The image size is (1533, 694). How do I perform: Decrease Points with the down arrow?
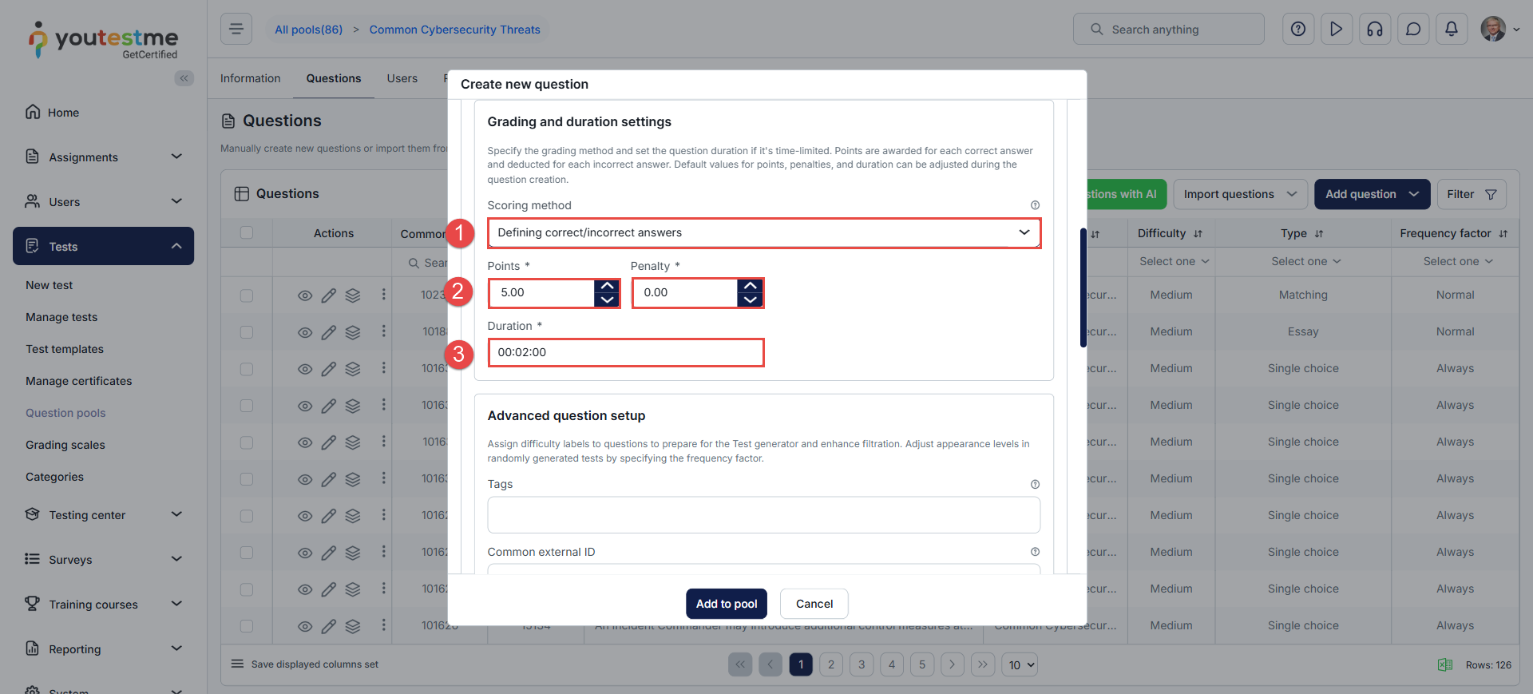point(607,300)
